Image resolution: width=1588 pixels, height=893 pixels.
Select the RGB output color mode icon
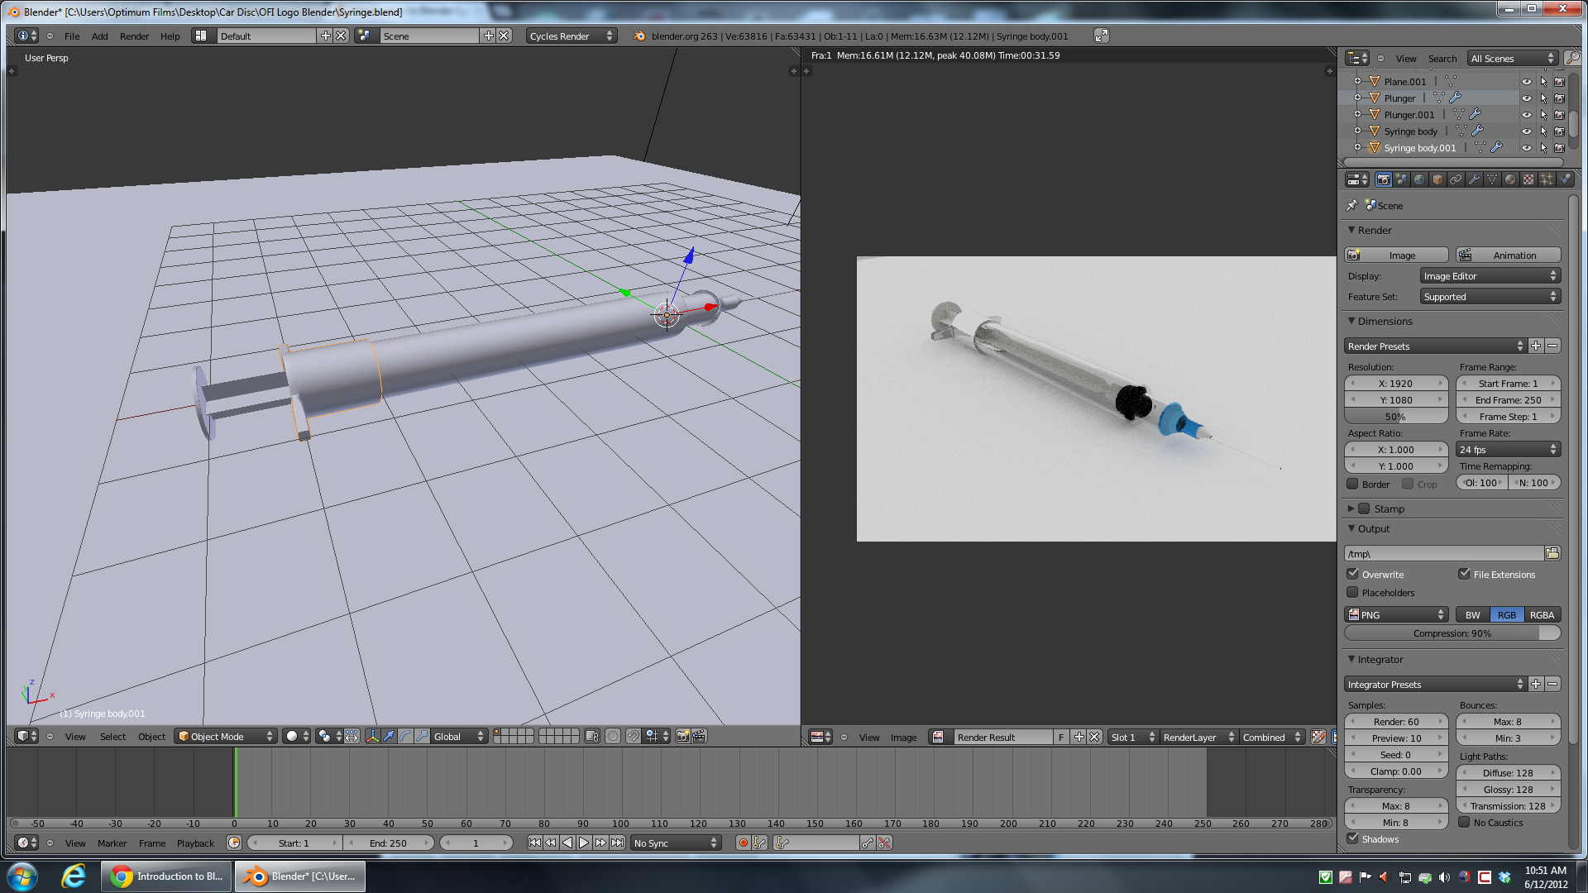click(x=1506, y=614)
